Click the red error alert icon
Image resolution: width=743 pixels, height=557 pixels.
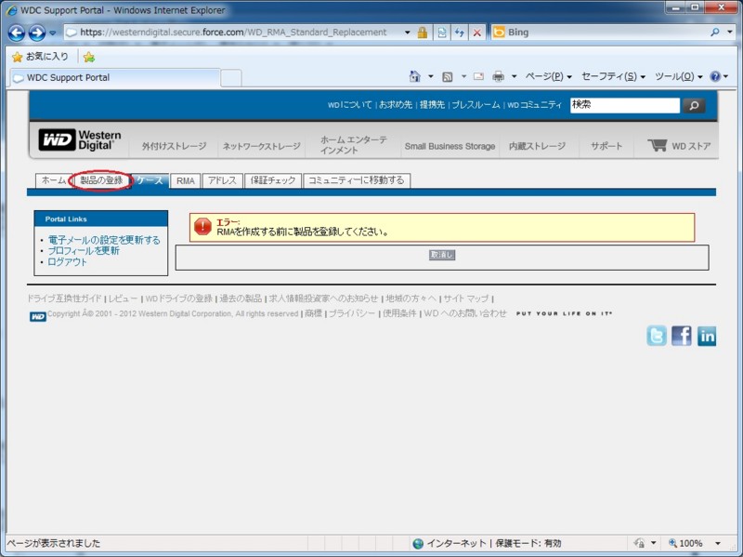click(x=202, y=227)
